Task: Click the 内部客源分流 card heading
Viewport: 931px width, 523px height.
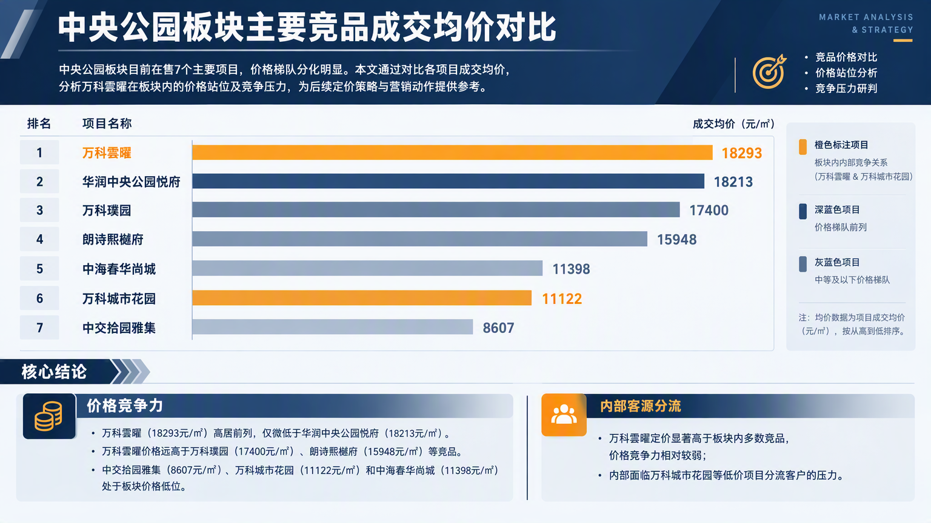Action: click(641, 406)
